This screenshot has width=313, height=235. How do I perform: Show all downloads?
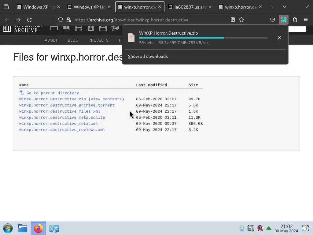click(x=148, y=56)
